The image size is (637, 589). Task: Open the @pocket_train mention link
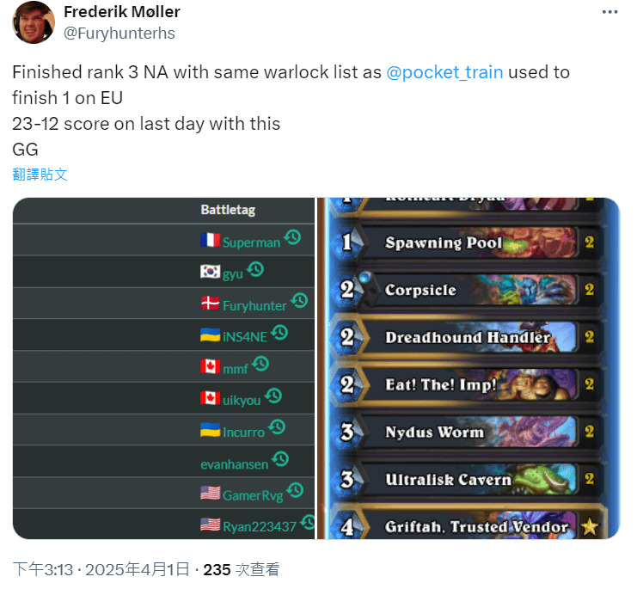click(x=444, y=72)
